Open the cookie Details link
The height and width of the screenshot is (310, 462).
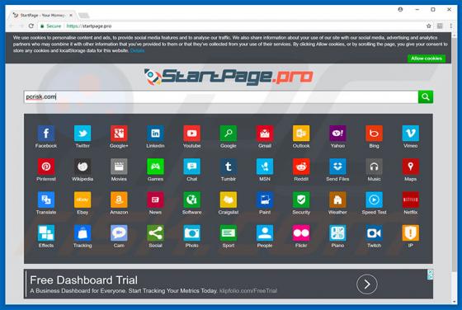(x=137, y=50)
